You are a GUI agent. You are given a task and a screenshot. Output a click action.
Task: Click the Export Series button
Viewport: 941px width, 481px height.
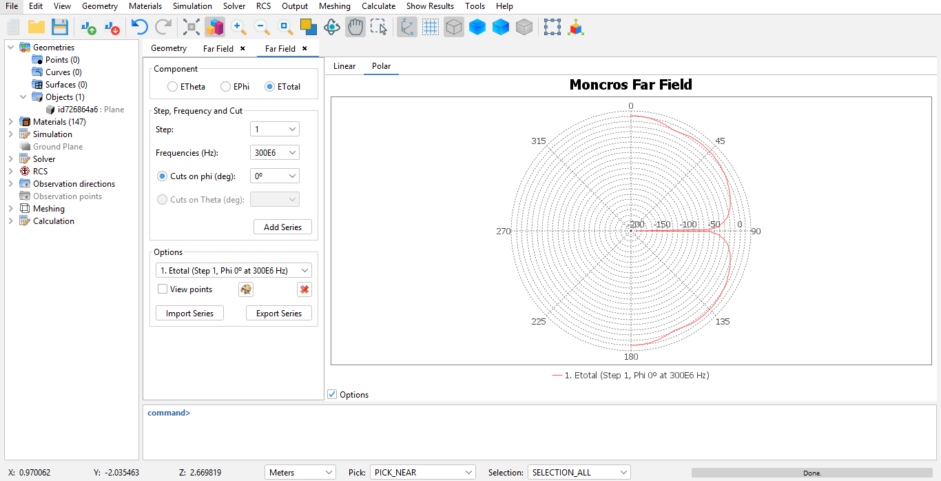point(279,314)
